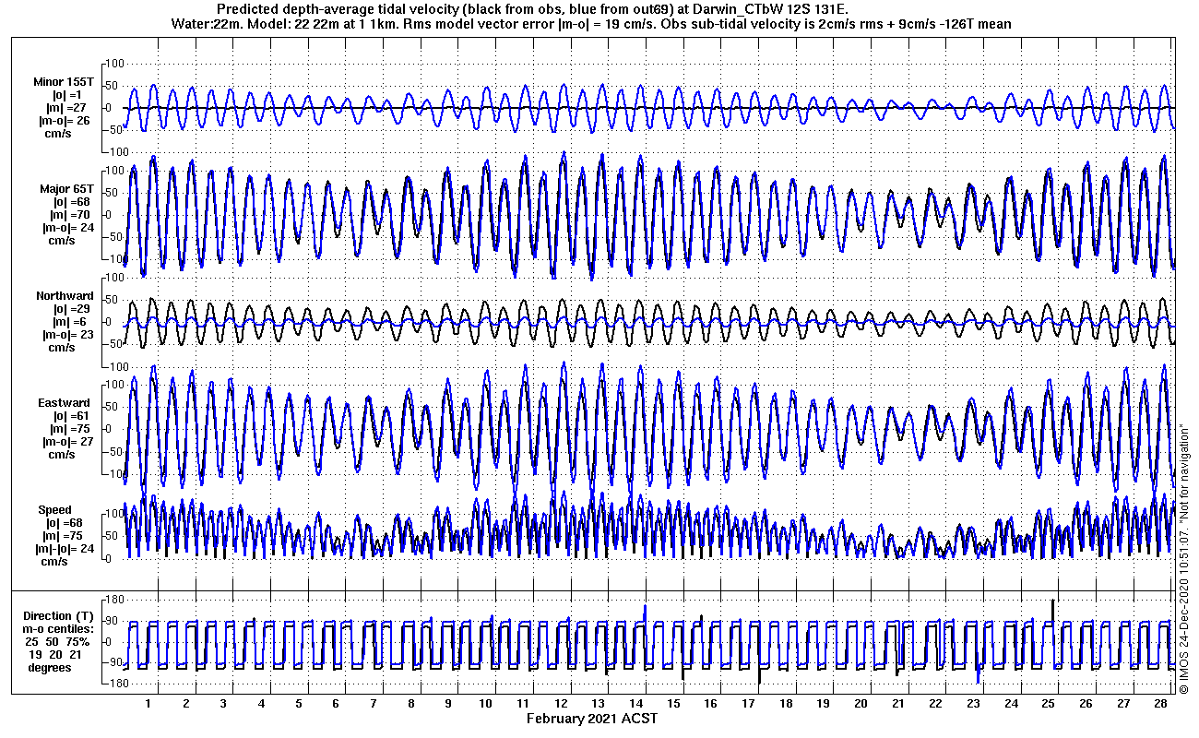Click '|m| =6' in the Northward panel
Image resolution: width=1199 pixels, height=738 pixels.
69,322
